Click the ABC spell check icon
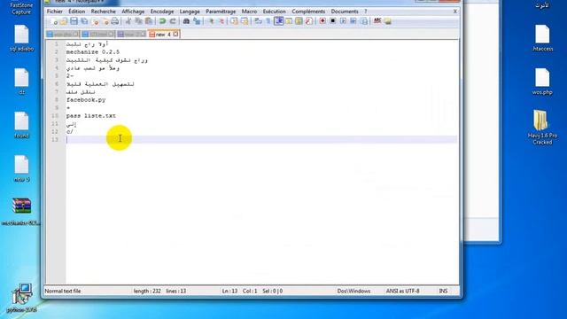The image size is (567, 319). (377, 20)
